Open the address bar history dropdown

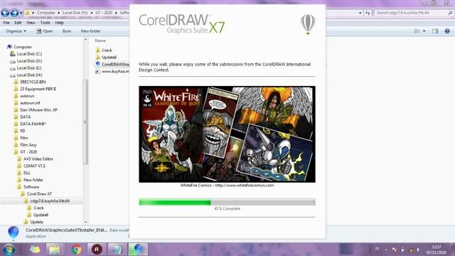click(360, 13)
